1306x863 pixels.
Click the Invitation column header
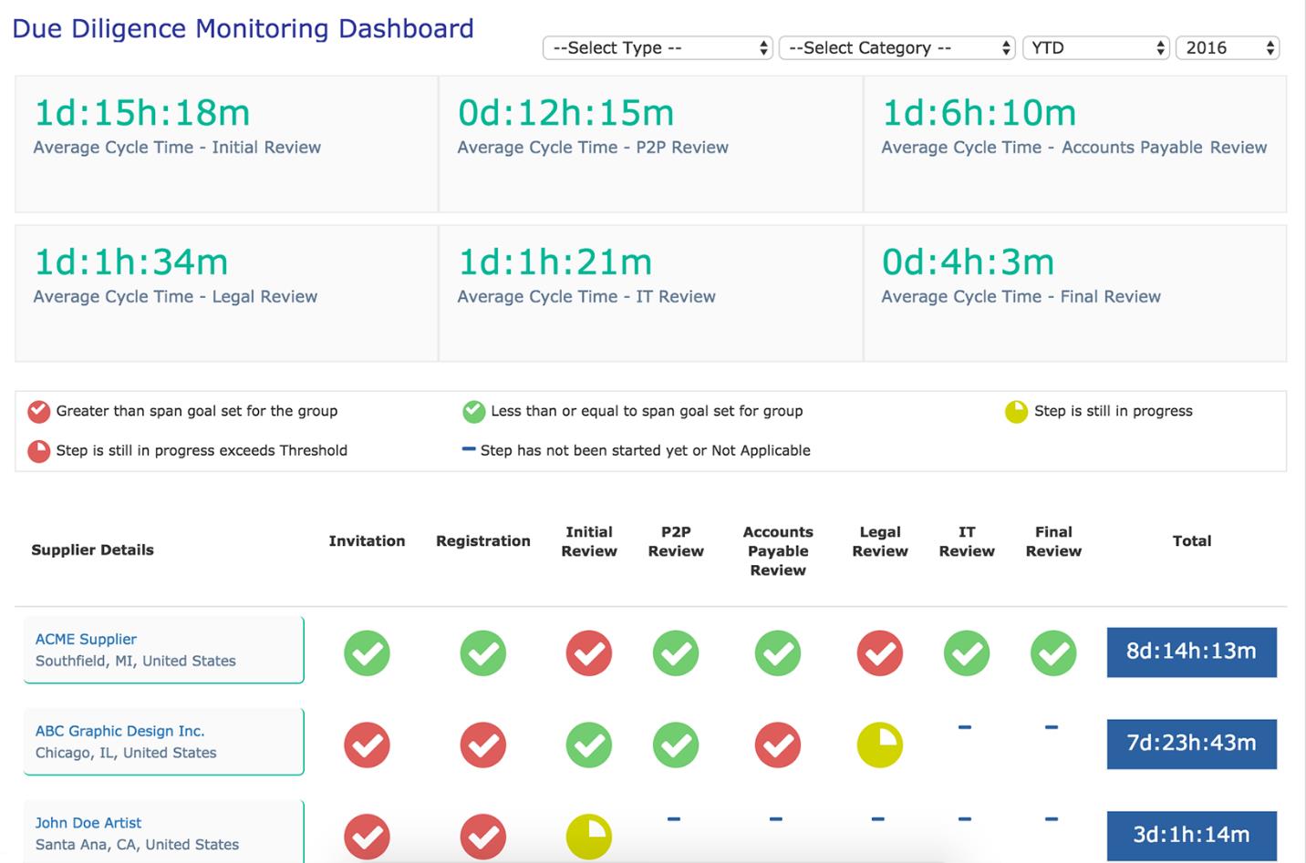[x=367, y=541]
